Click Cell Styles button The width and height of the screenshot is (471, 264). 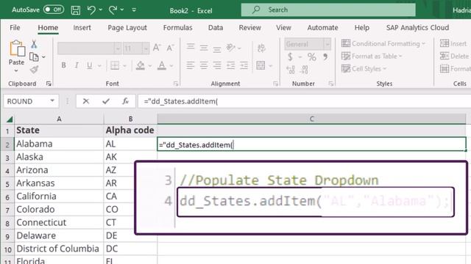click(364, 69)
